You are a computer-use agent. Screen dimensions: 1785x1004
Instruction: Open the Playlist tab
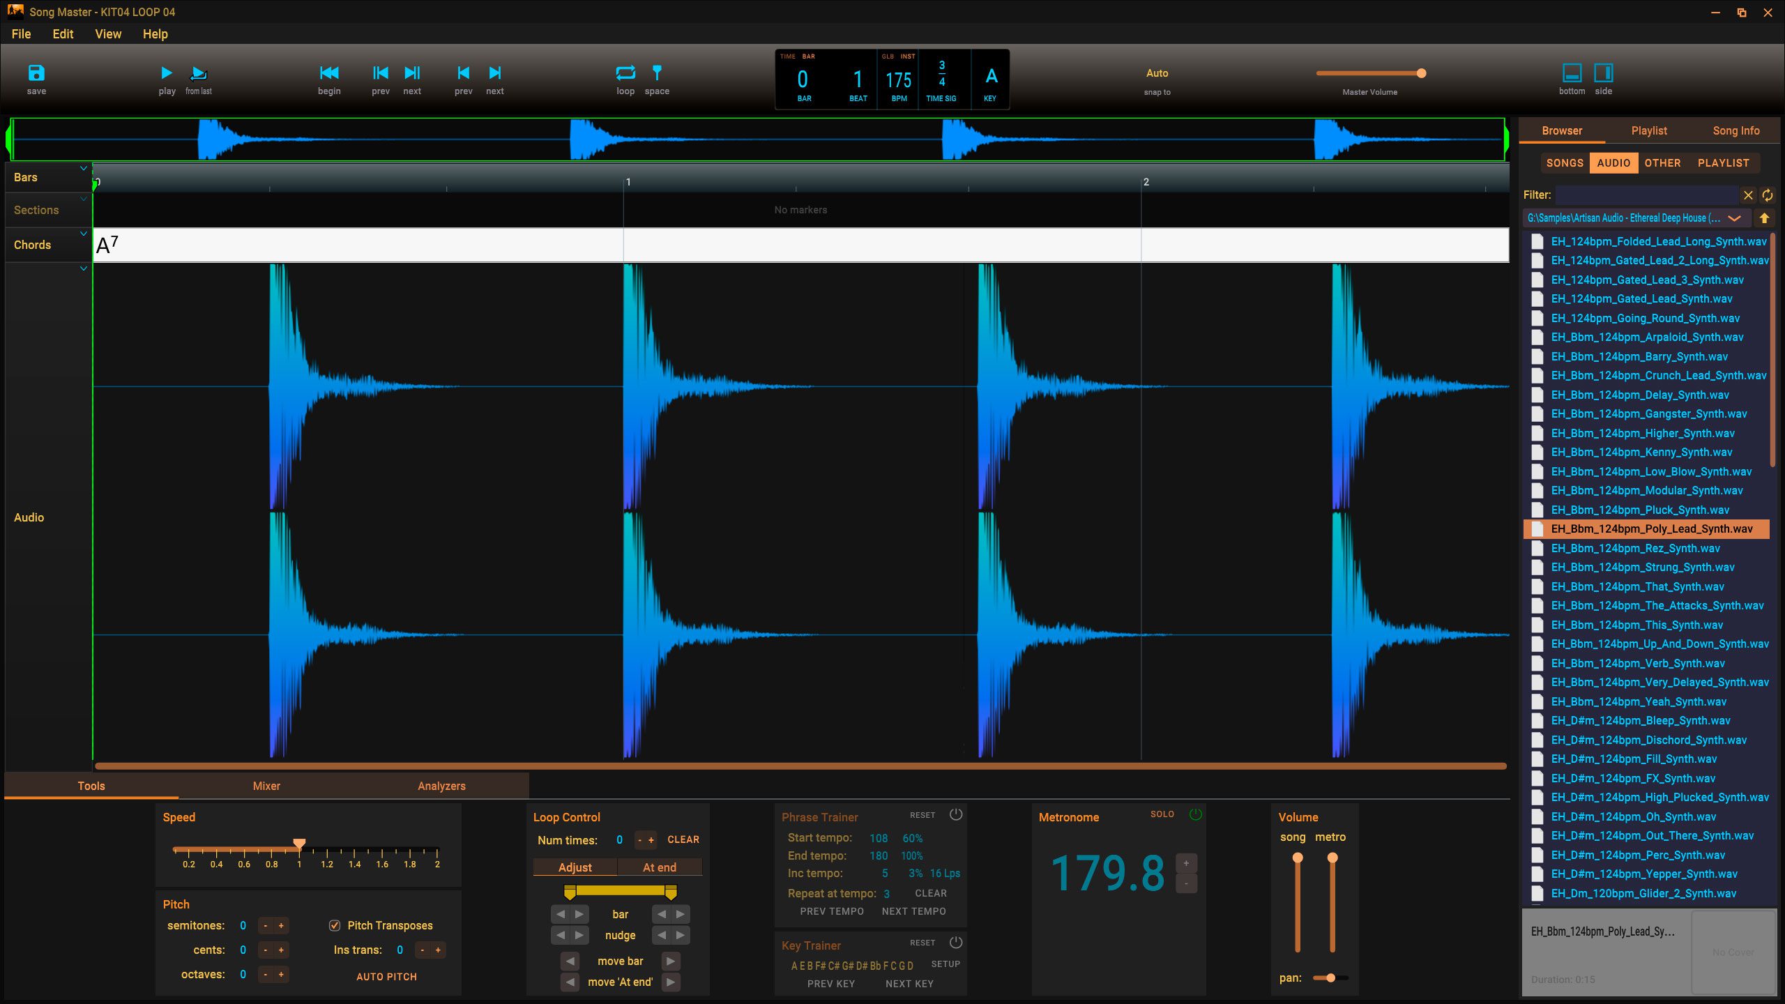[1649, 130]
